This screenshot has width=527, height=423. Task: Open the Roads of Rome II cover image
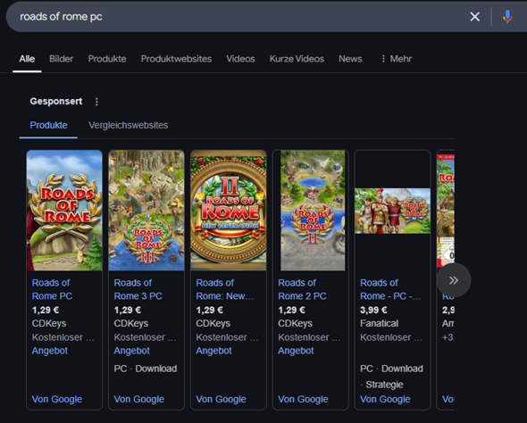pos(313,210)
